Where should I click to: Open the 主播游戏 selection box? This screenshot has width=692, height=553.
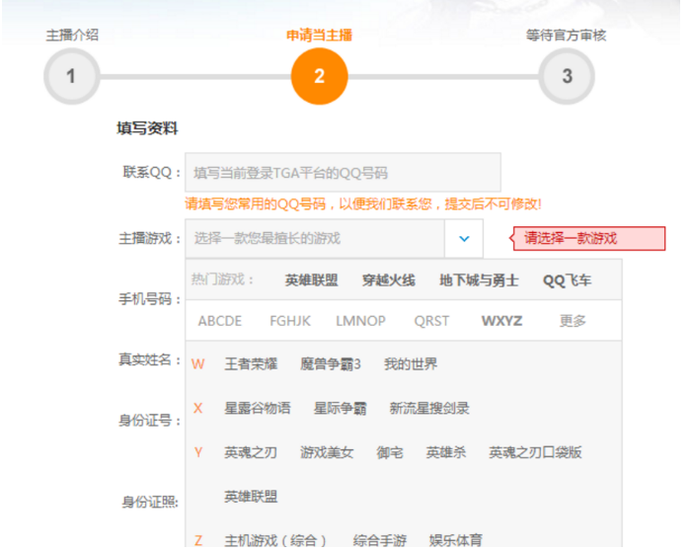point(316,238)
